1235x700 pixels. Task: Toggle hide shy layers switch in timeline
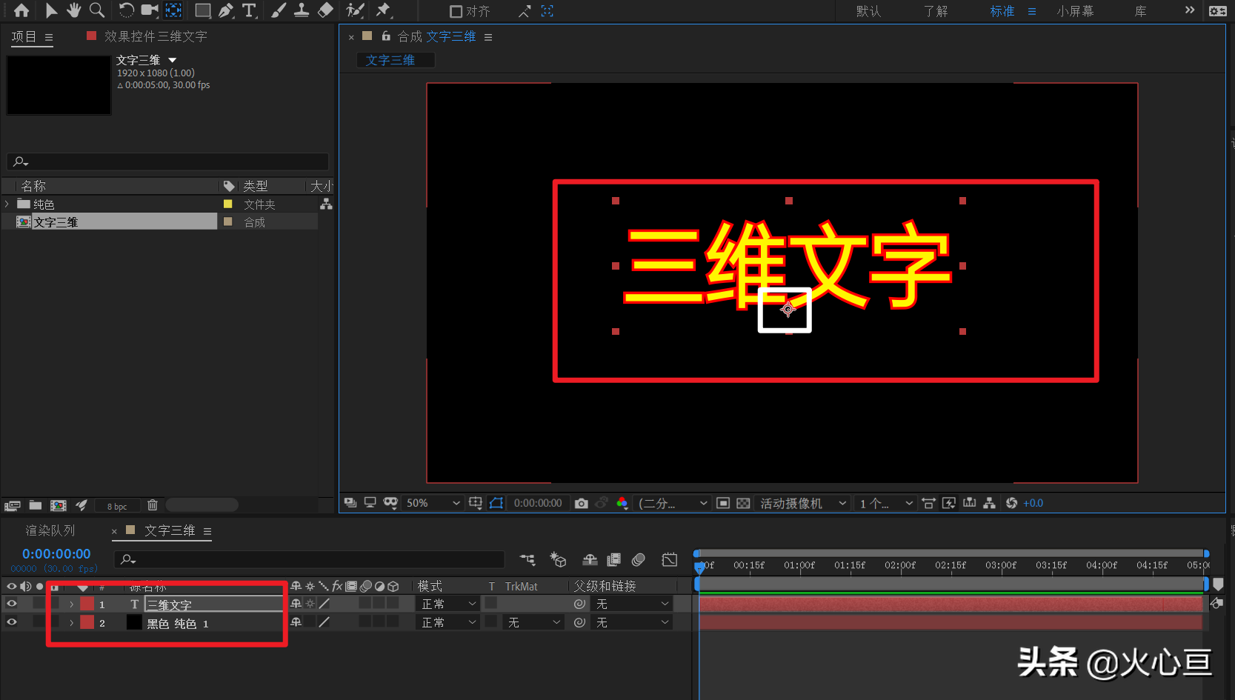[590, 560]
